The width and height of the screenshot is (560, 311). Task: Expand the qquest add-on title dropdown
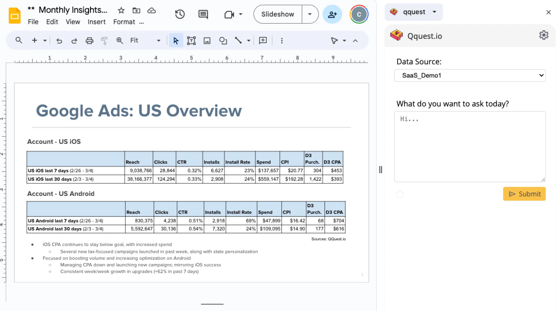pyautogui.click(x=434, y=12)
